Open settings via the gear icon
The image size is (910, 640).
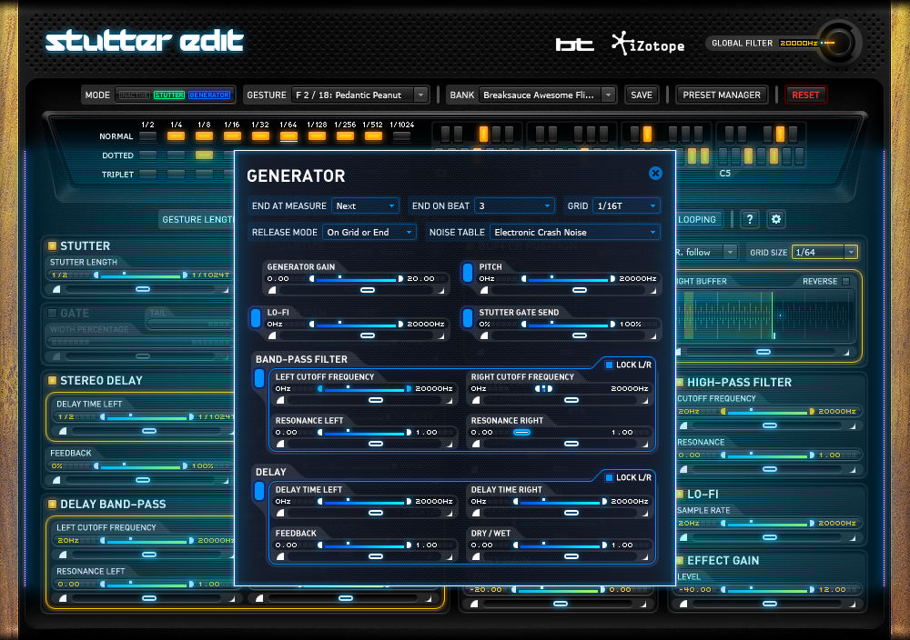[775, 219]
